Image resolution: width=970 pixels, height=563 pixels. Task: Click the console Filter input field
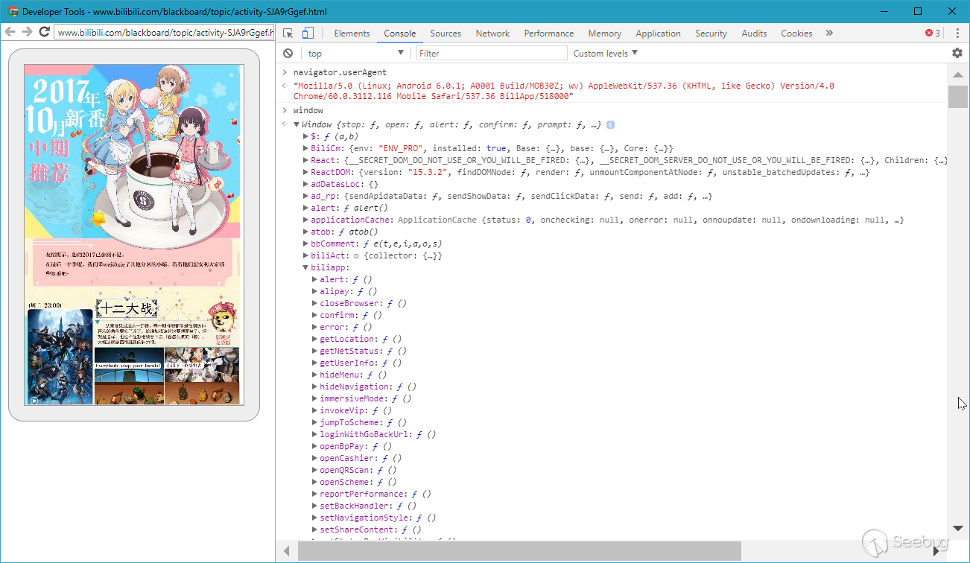(x=492, y=54)
